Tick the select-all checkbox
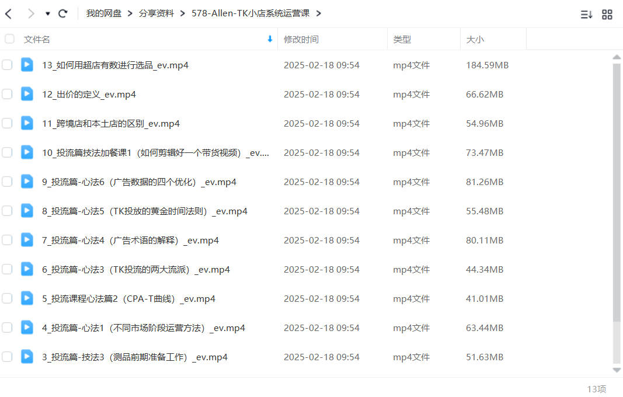Viewport: 623px width, 397px height. pyautogui.click(x=9, y=39)
